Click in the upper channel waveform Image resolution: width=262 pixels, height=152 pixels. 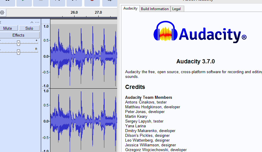83,56
